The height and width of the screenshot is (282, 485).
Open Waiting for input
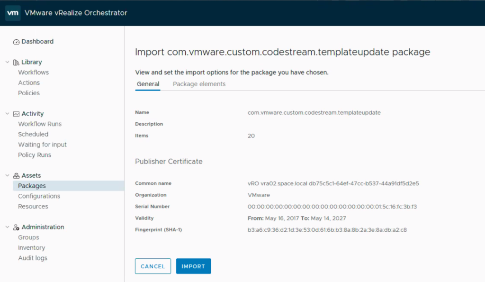point(42,145)
